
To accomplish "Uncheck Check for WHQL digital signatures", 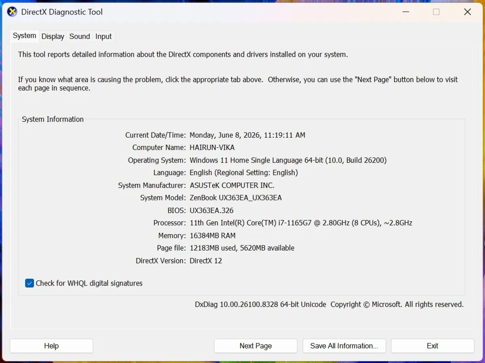I will click(x=30, y=283).
